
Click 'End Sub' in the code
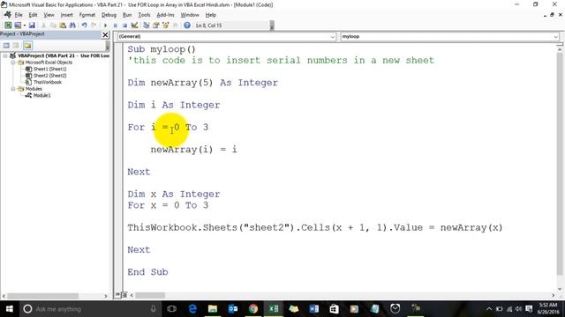tap(147, 272)
